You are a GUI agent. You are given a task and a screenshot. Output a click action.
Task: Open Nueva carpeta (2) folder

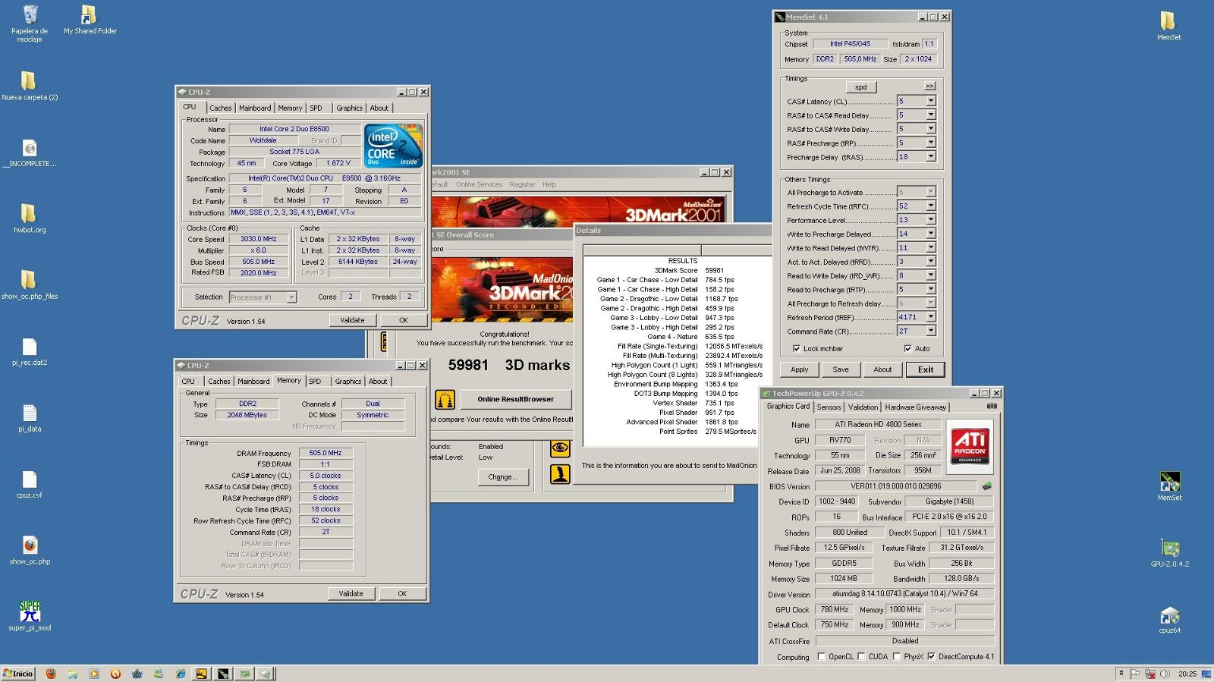point(29,86)
